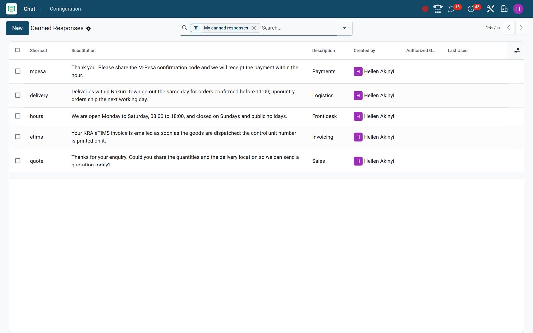Open optional columns settings icon
The image size is (533, 333).
517,50
